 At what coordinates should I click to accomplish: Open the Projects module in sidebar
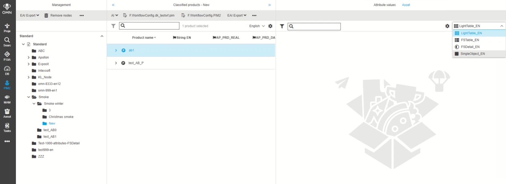click(x=7, y=28)
